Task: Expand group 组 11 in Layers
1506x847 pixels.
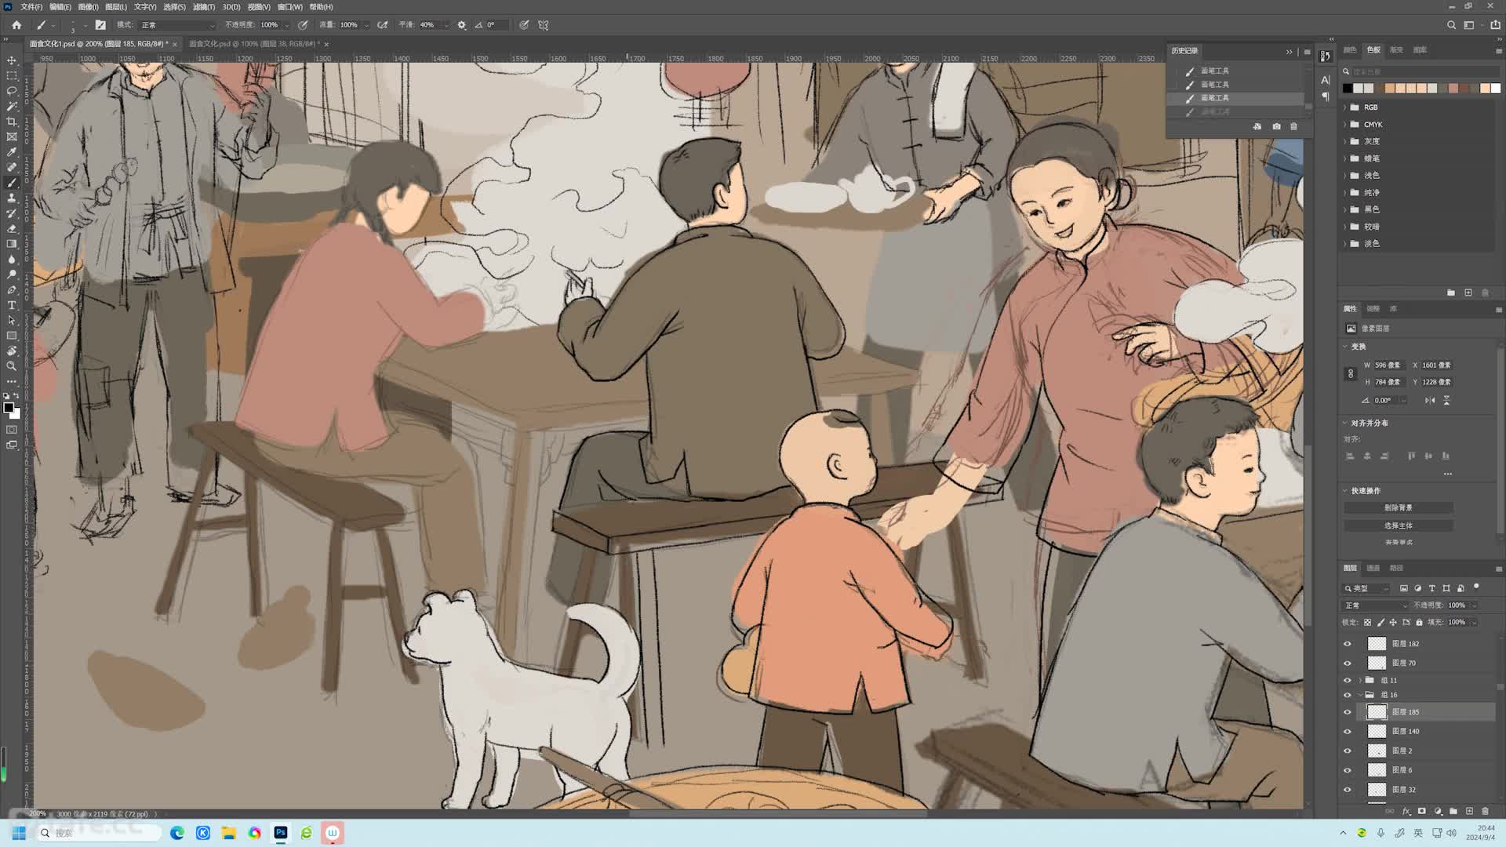Action: (1361, 681)
